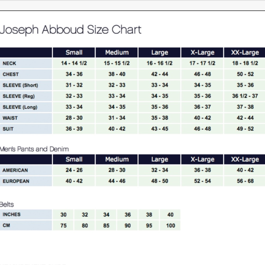Select neck value 15 - 15 1/2
Image resolution: width=265 pixels, height=265 pixels.
point(117,63)
